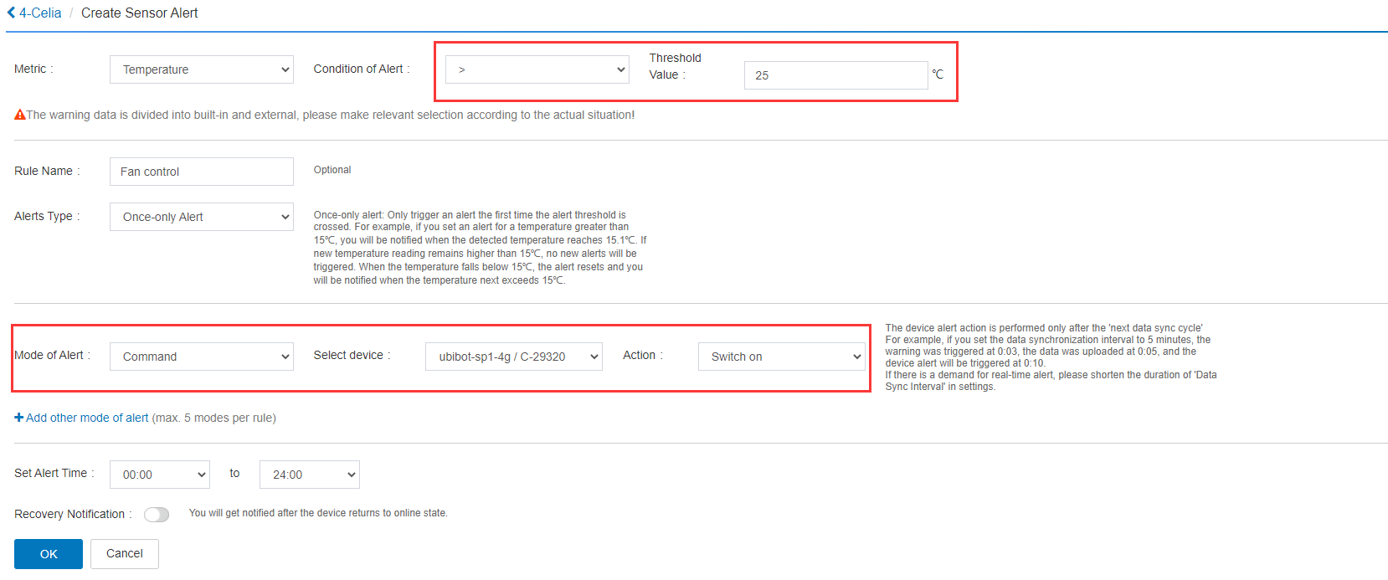Open the Mode of Alert Command dropdown

202,357
